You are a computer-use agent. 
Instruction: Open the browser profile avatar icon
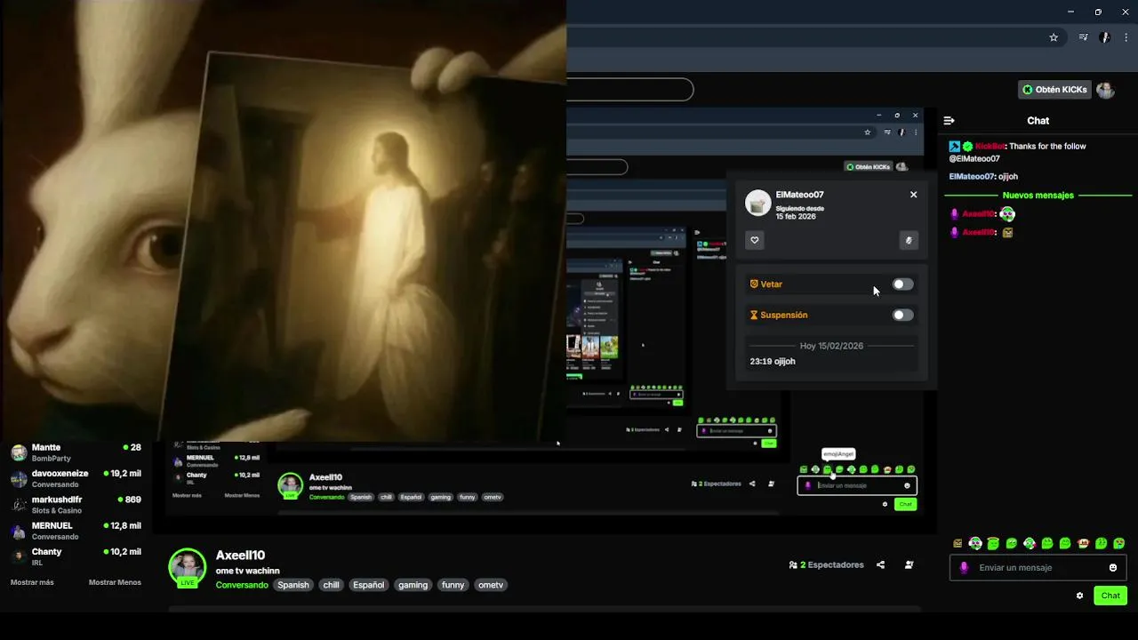tap(1105, 37)
